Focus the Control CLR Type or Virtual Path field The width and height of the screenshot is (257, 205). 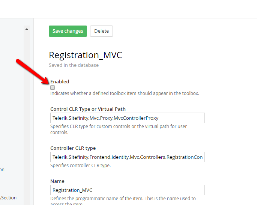pos(127,118)
